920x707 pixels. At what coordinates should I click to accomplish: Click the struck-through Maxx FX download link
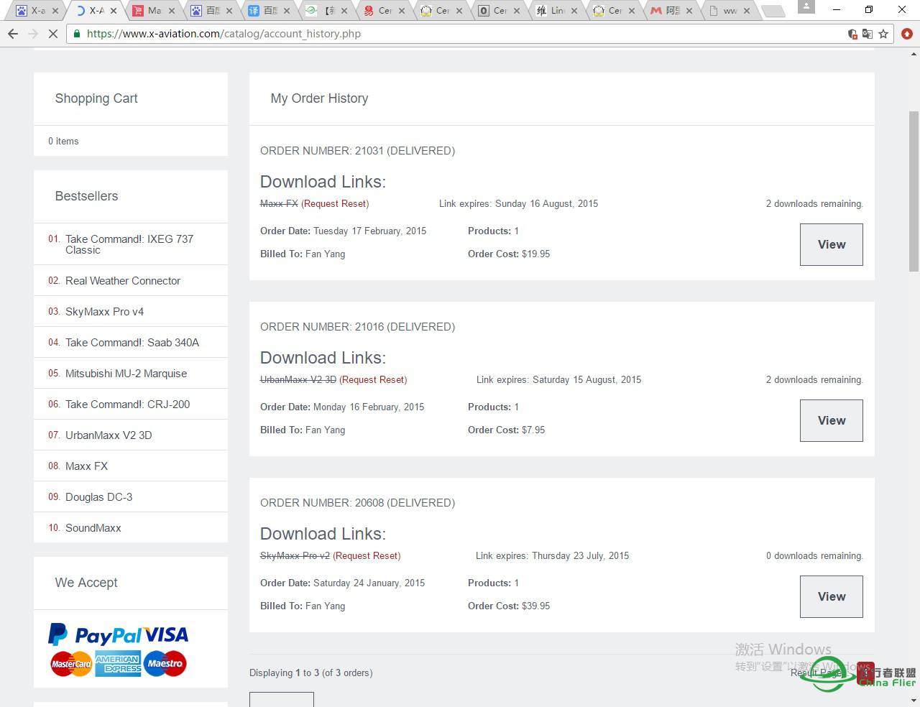279,203
